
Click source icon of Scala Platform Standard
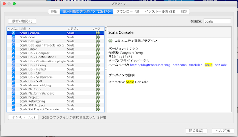click(98, 93)
